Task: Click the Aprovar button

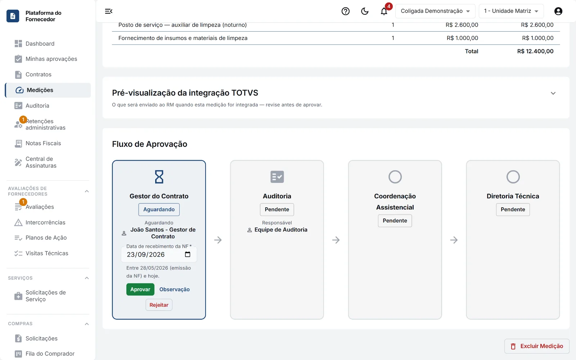Action: (x=140, y=289)
